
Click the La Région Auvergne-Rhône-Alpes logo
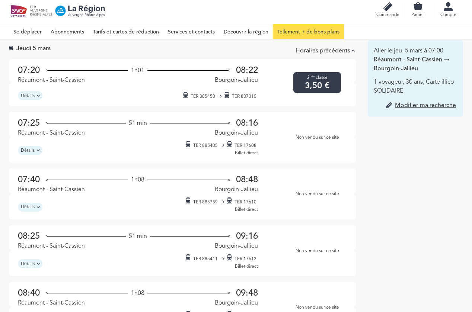80,11
